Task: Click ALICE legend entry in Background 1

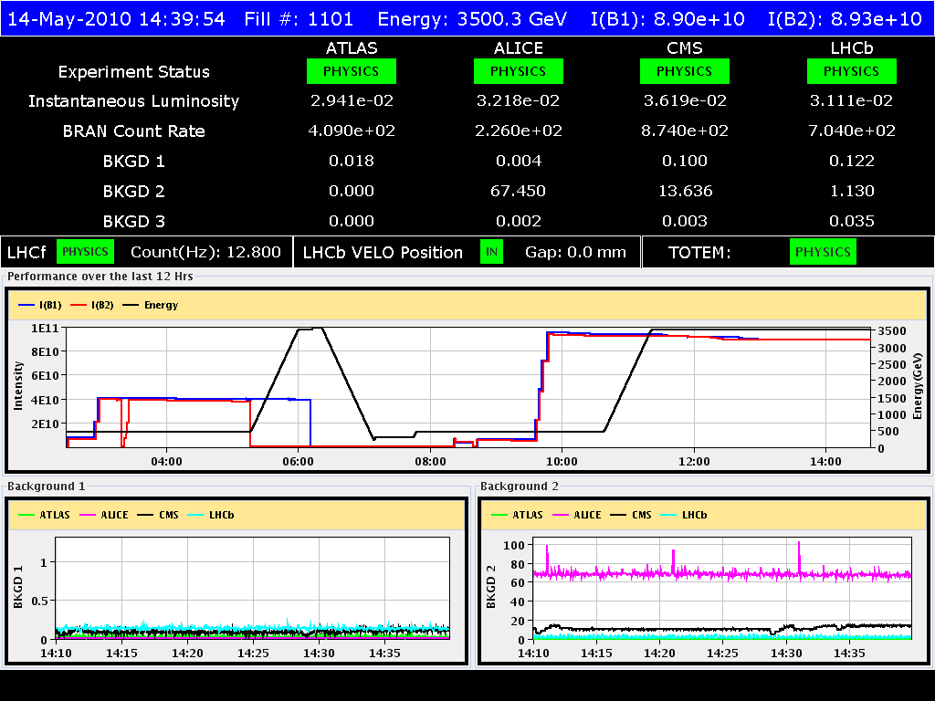Action: (104, 515)
